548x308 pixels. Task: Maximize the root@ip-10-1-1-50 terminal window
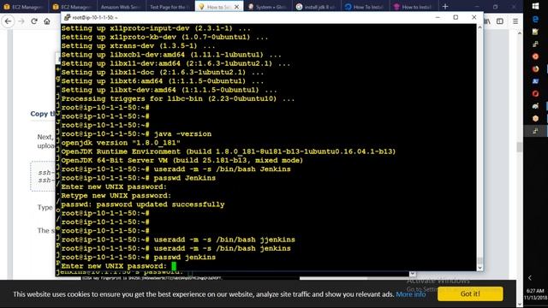click(456, 17)
